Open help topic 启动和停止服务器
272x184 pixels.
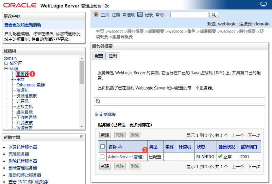(25, 175)
